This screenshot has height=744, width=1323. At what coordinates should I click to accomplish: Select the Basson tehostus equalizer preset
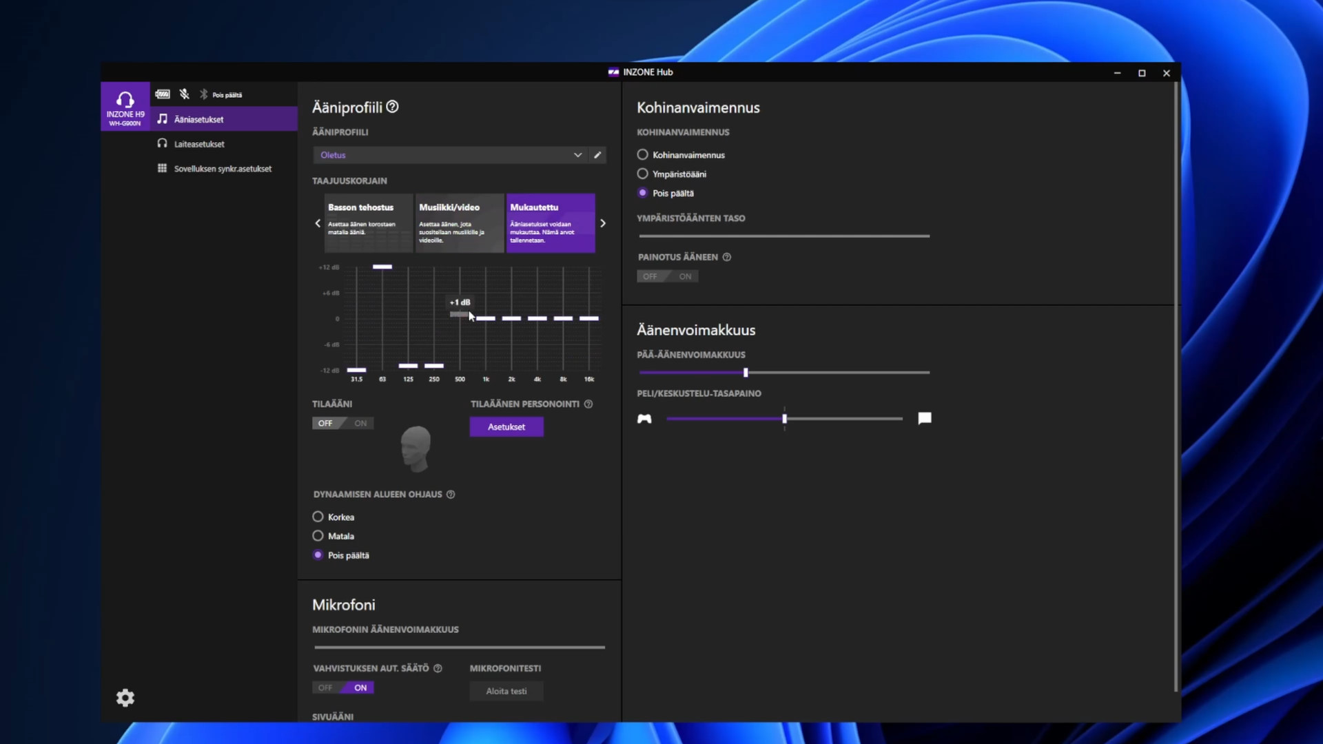tap(369, 223)
